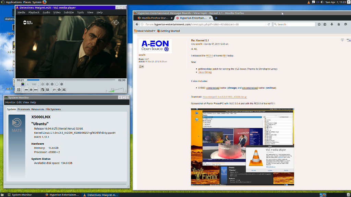Click the PM icon under xeno74

[x=141, y=66]
